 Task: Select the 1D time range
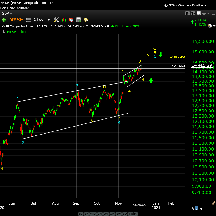pyautogui.click(x=125, y=214)
